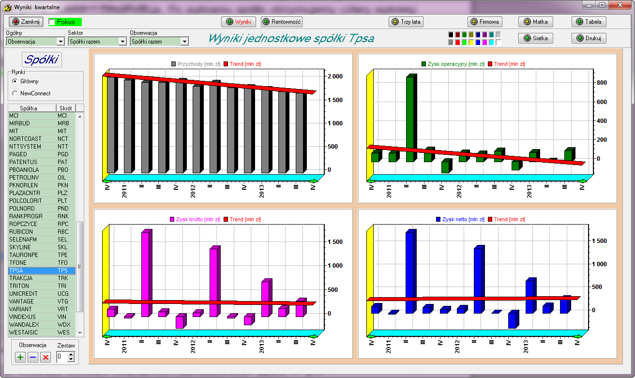The image size is (635, 378).
Task: Click the application icon in the title bar
Action: pos(7,7)
